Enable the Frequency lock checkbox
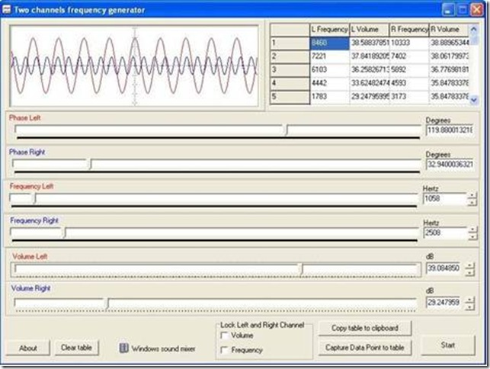Image resolution: width=490 pixels, height=369 pixels. [223, 350]
